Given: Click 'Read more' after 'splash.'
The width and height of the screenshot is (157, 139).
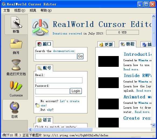Looking at the screenshot, I should tap(144, 91).
